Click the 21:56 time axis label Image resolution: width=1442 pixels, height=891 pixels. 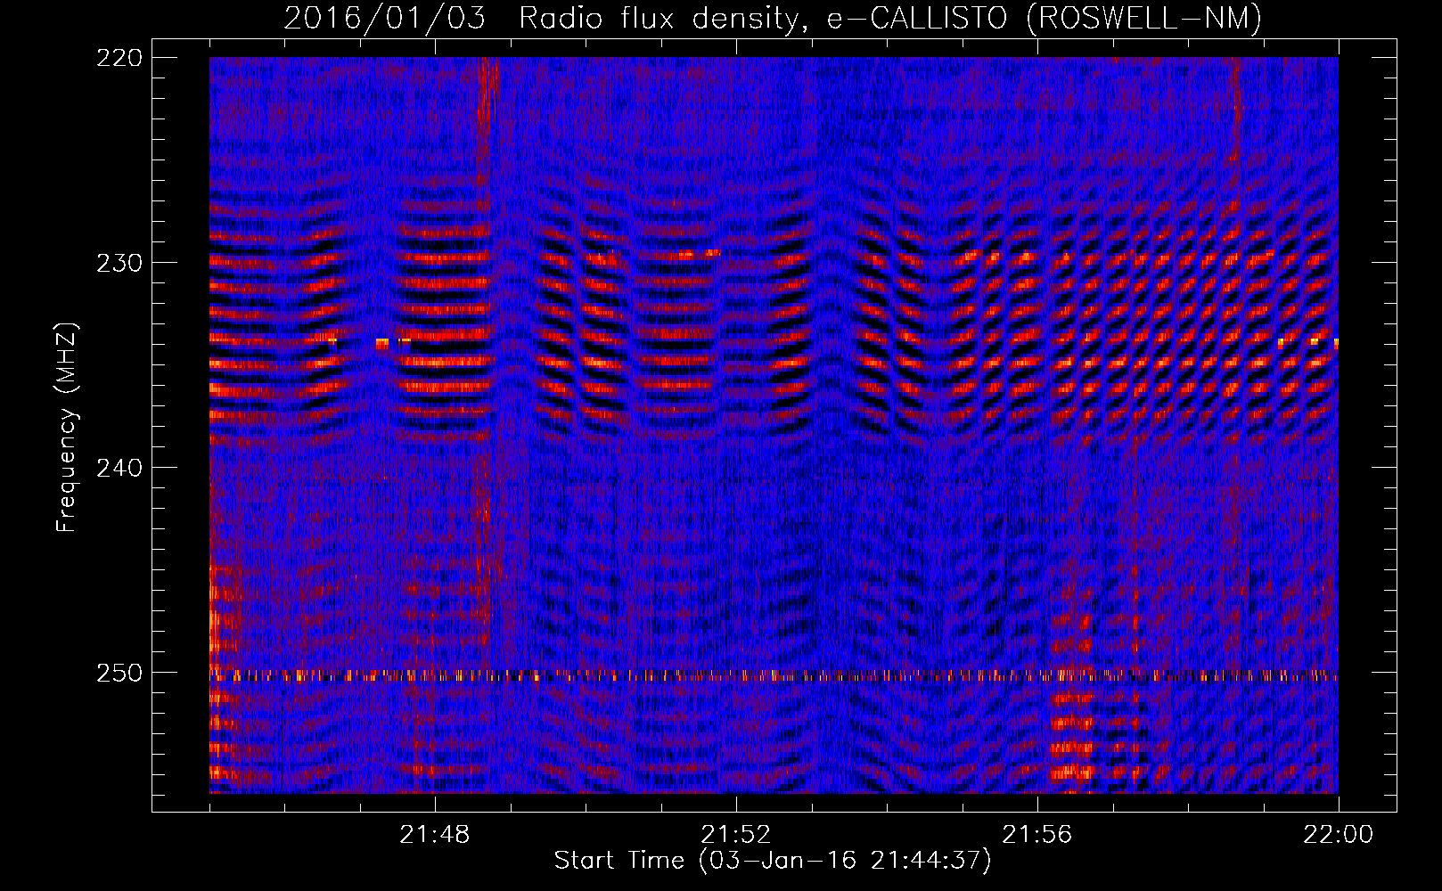tap(1037, 835)
